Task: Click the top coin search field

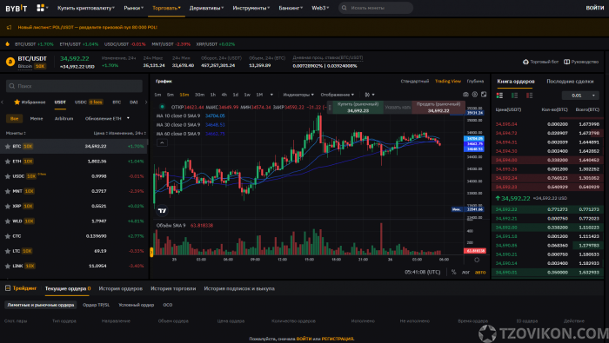Action: click(x=376, y=8)
